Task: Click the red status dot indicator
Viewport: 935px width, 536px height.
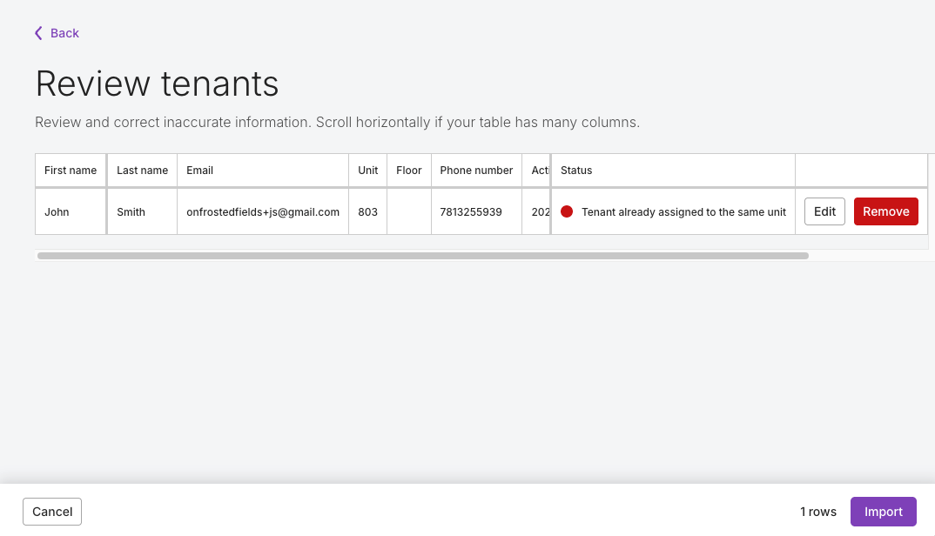Action: (567, 211)
